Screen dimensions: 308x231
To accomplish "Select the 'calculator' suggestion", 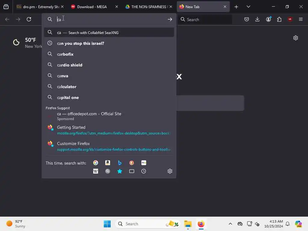I will point(109,86).
